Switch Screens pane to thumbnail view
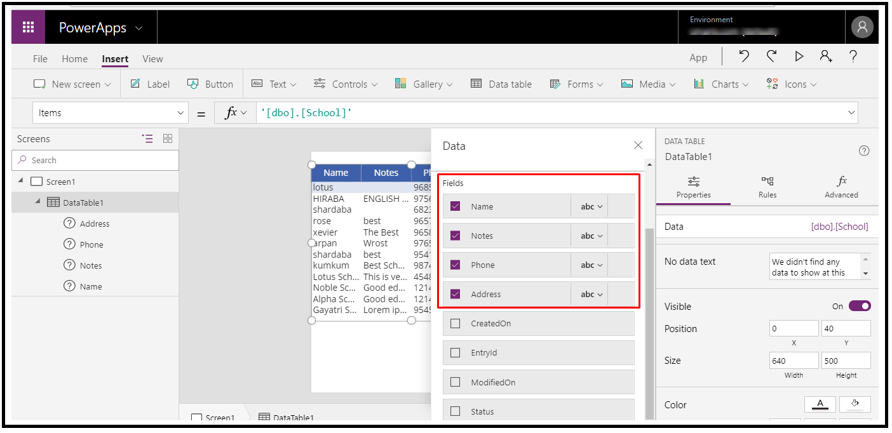 click(x=168, y=138)
